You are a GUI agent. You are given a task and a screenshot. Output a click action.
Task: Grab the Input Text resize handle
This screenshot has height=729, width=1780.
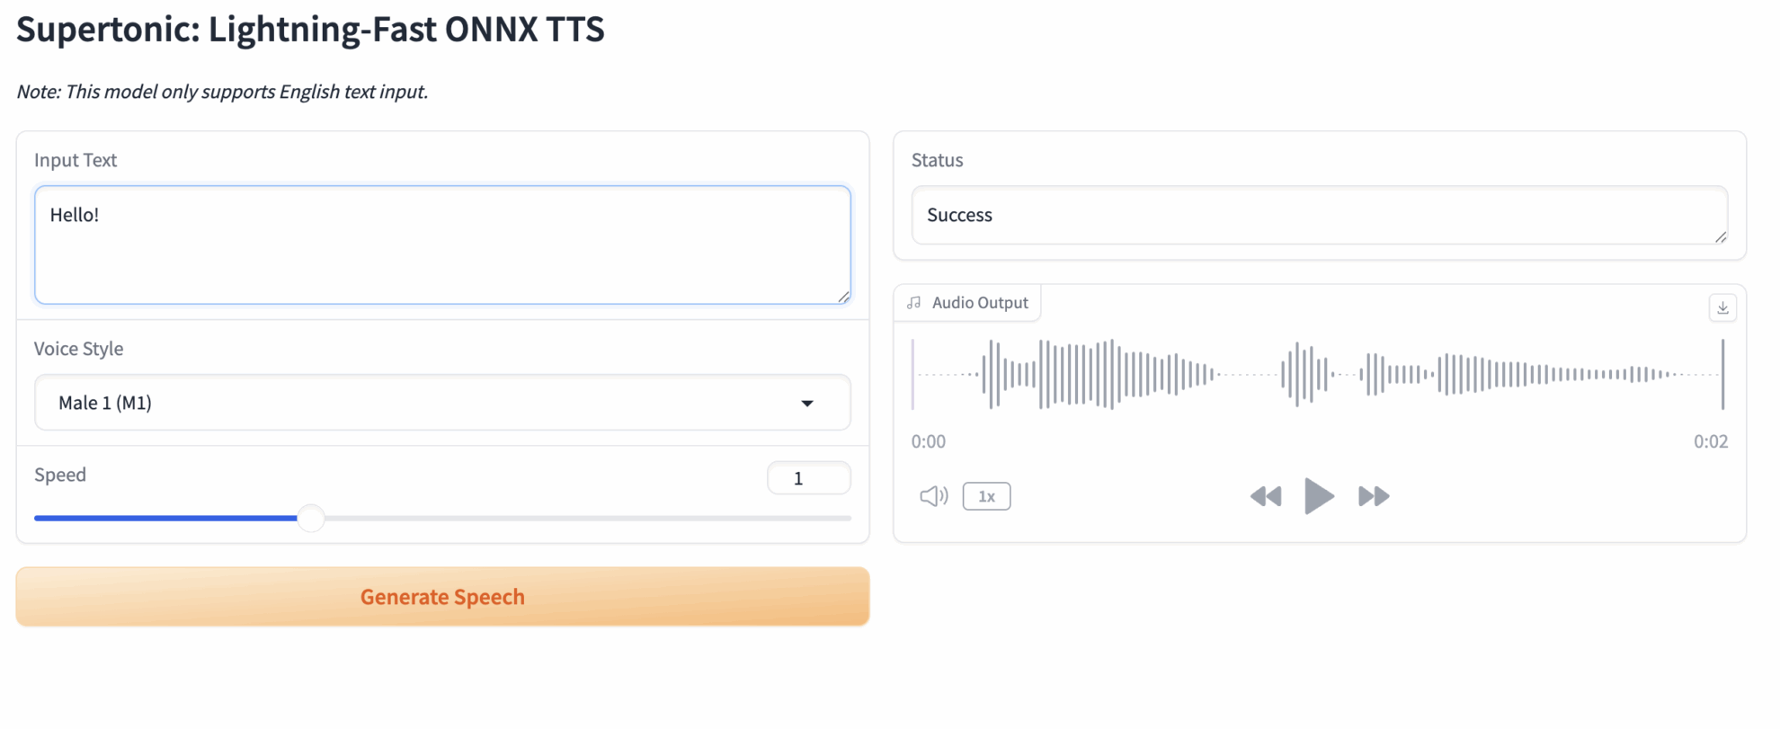(x=843, y=297)
